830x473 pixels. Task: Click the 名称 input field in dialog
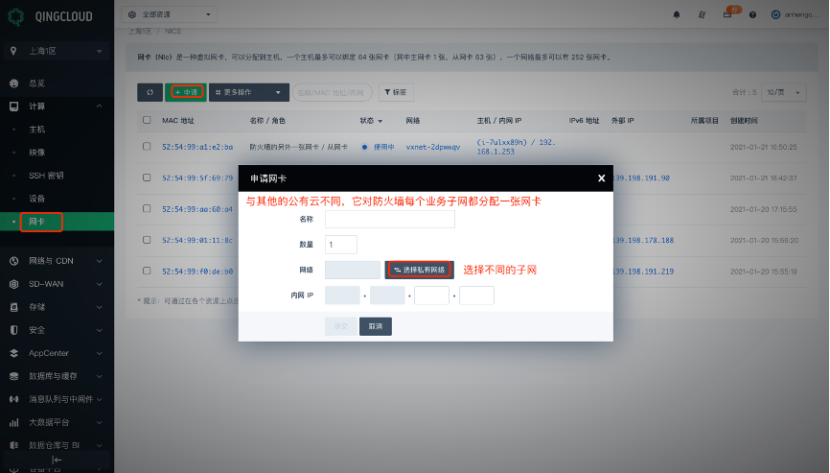click(x=389, y=220)
